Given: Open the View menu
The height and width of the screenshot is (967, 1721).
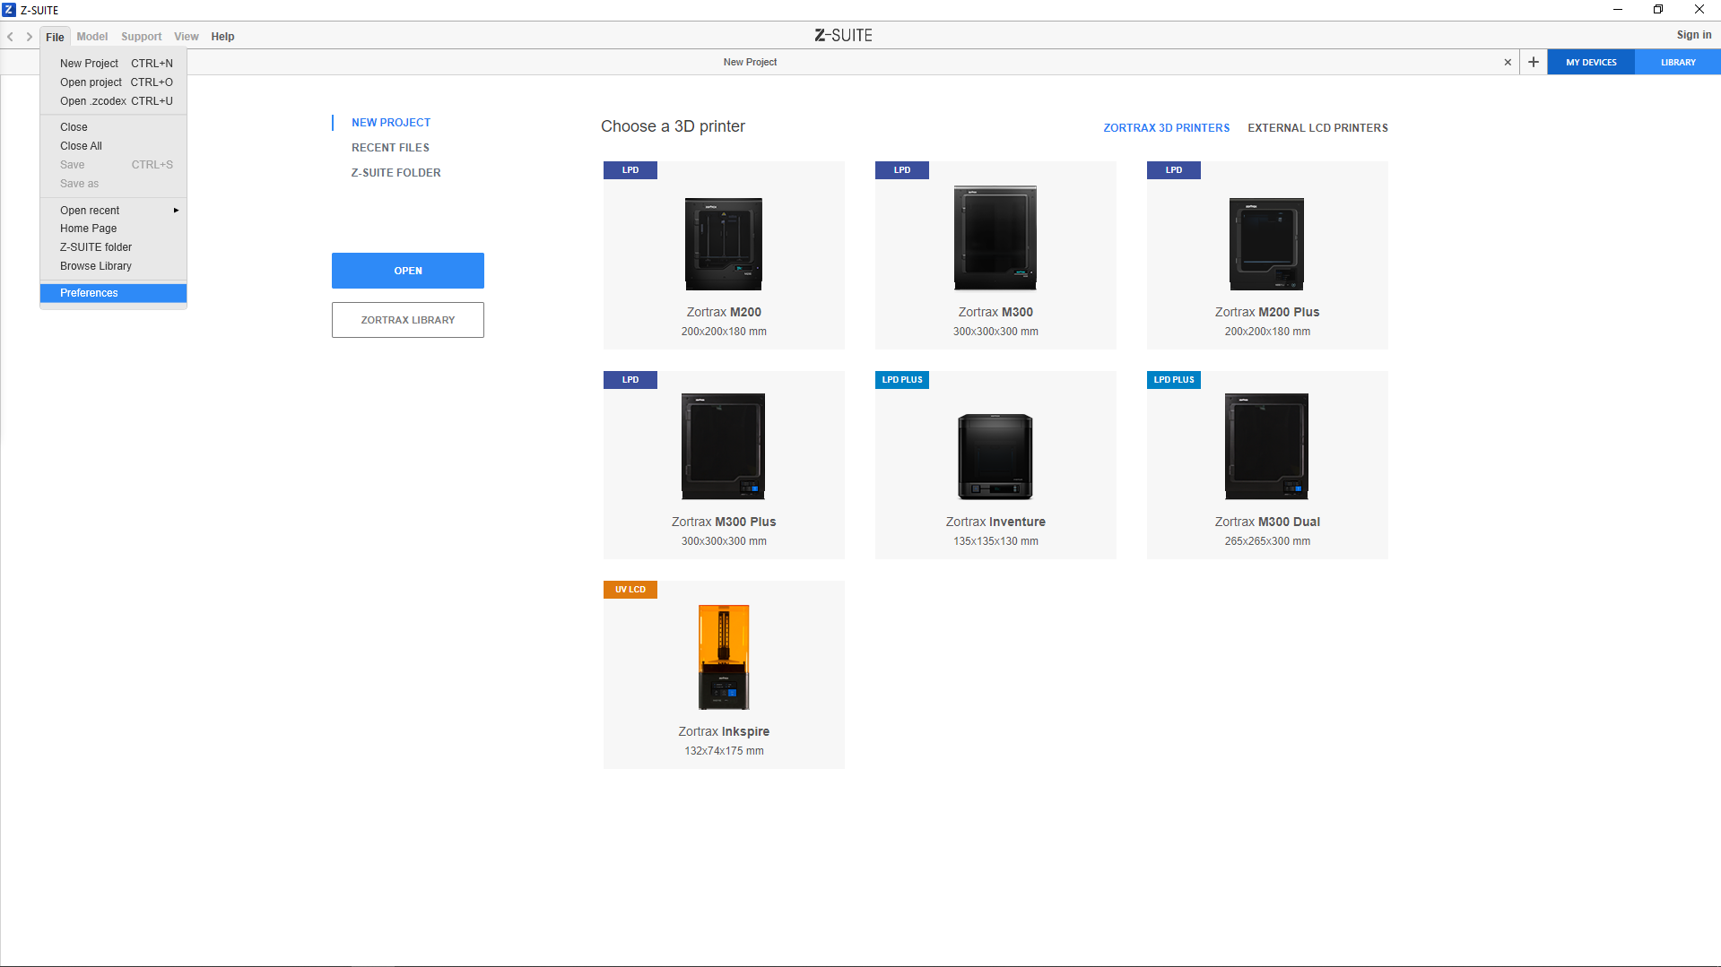Looking at the screenshot, I should pos(187,37).
